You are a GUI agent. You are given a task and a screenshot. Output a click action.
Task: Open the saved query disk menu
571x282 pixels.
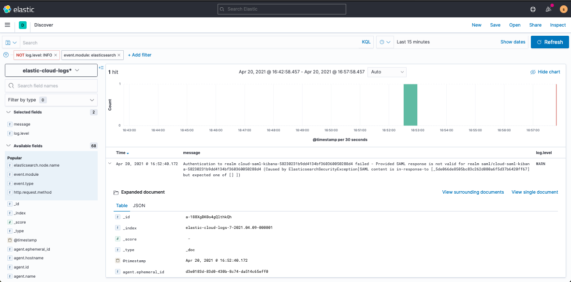point(11,42)
